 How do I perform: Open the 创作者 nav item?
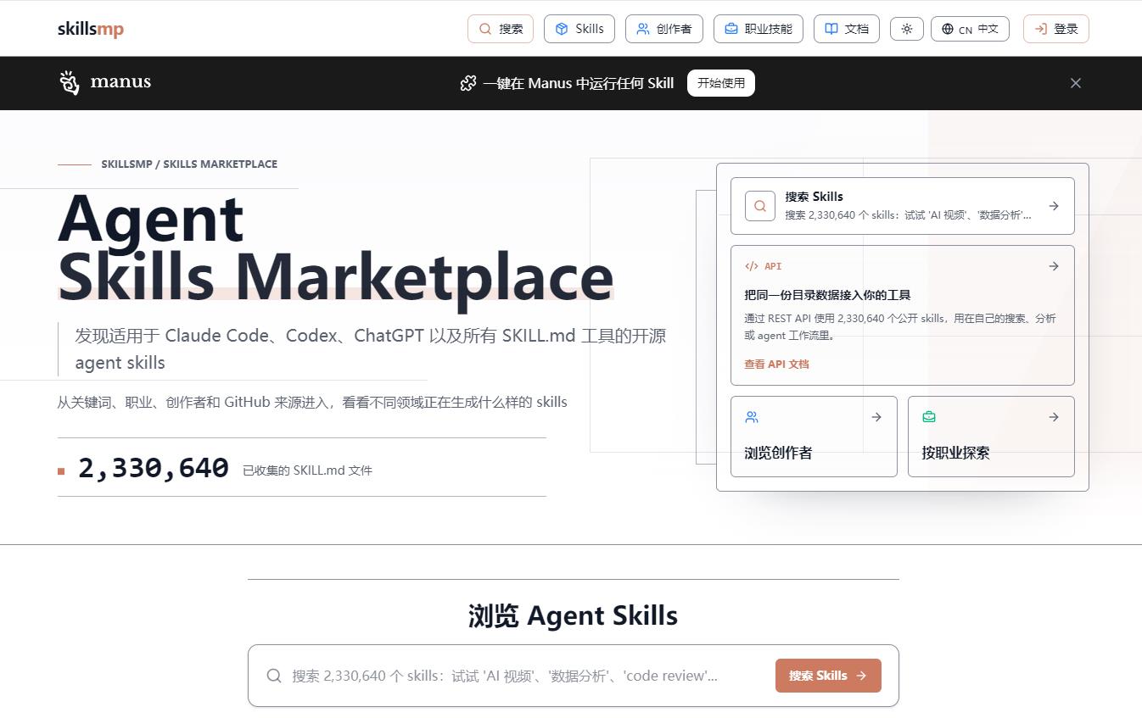tap(664, 29)
